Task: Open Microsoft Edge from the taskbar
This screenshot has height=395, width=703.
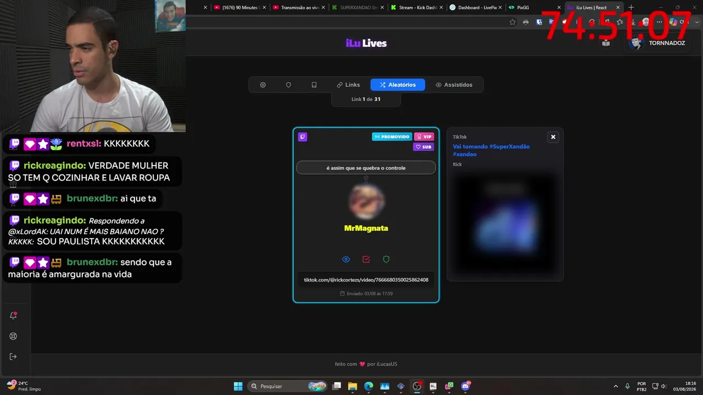Action: pyautogui.click(x=369, y=386)
